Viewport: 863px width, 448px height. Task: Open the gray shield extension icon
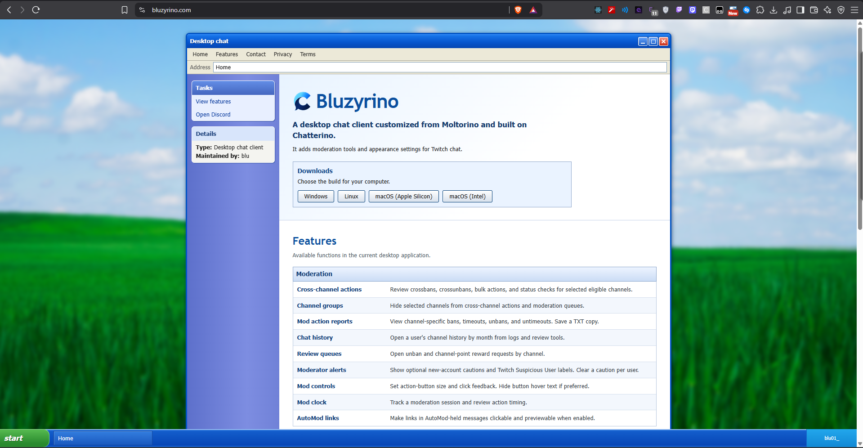(x=666, y=10)
